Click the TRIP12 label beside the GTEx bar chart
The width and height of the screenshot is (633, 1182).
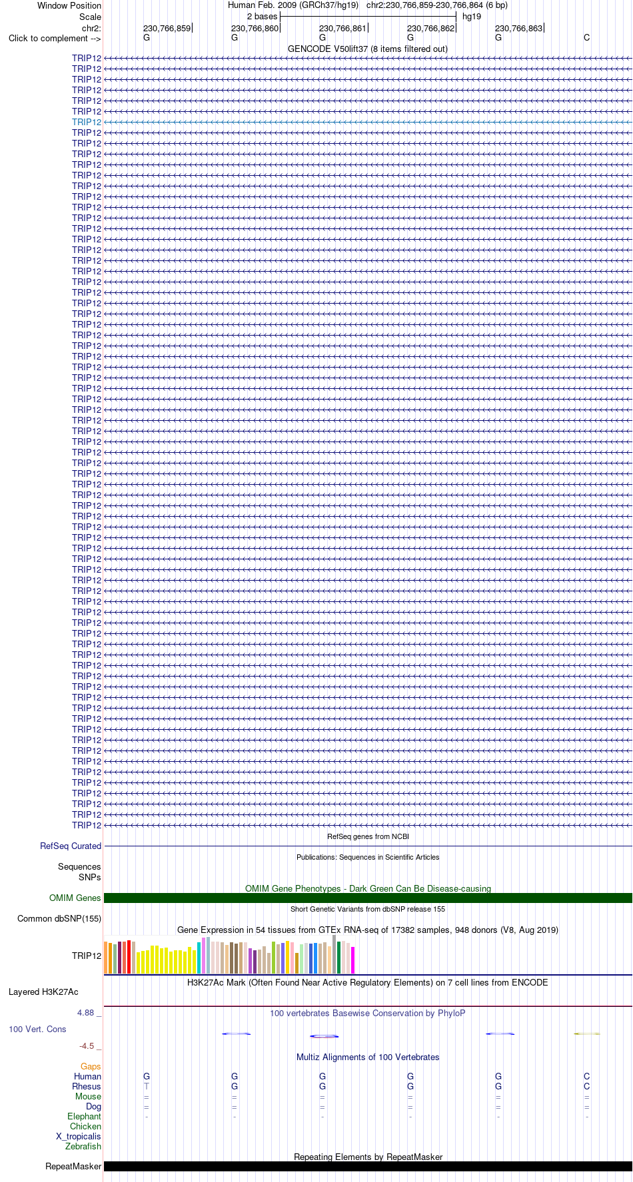click(87, 956)
